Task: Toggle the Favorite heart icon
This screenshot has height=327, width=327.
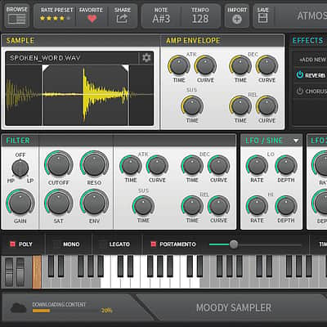Action: tap(92, 19)
